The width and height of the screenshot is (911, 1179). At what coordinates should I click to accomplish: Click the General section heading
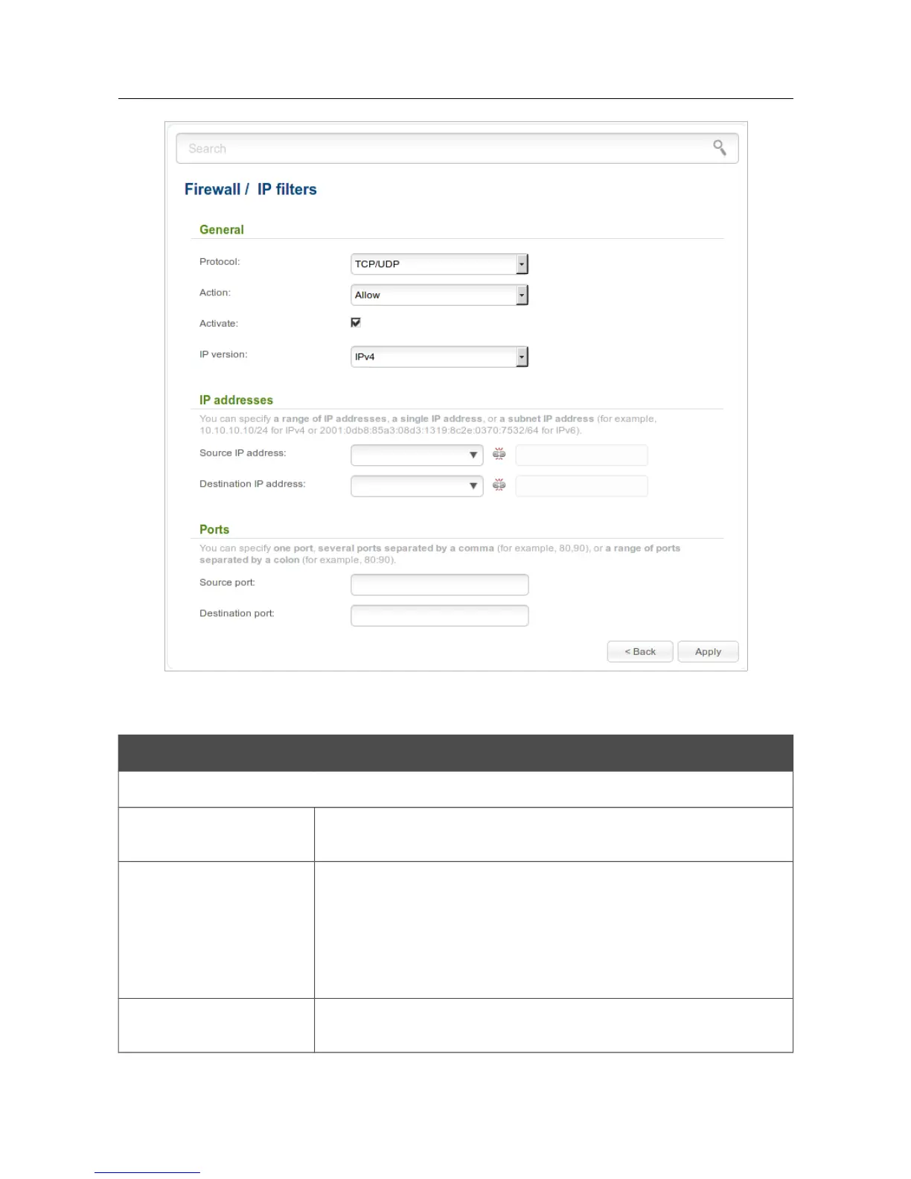click(x=222, y=229)
